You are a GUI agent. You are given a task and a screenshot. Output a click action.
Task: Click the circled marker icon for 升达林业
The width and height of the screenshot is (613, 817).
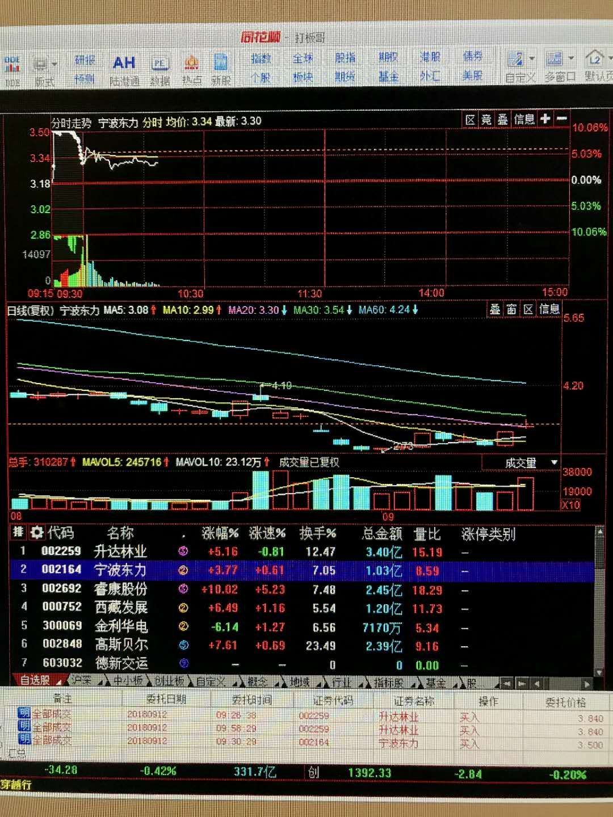183,551
